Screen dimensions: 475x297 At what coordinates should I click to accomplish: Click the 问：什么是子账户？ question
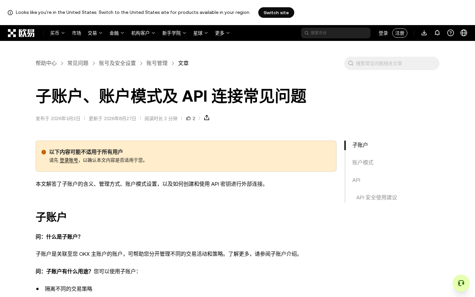pyautogui.click(x=59, y=237)
